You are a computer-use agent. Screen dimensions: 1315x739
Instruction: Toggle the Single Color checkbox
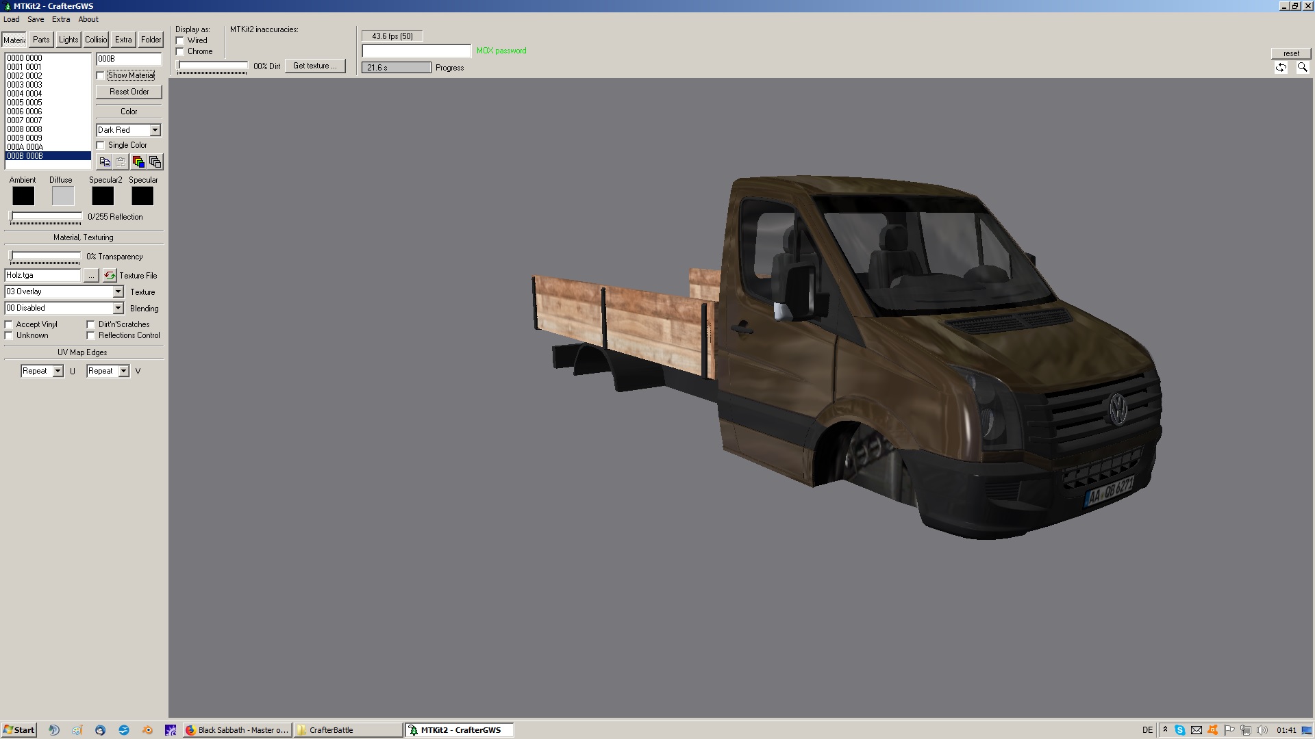[101, 145]
